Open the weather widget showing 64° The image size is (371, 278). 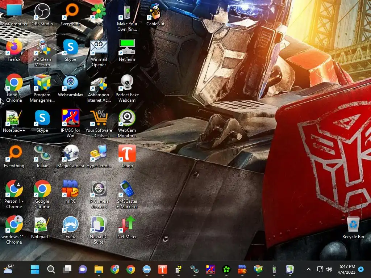pyautogui.click(x=9, y=269)
